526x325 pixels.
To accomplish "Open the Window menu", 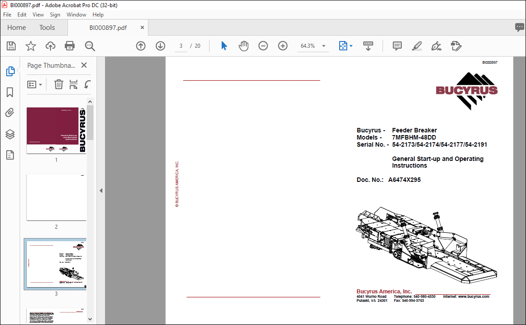I will pos(76,15).
